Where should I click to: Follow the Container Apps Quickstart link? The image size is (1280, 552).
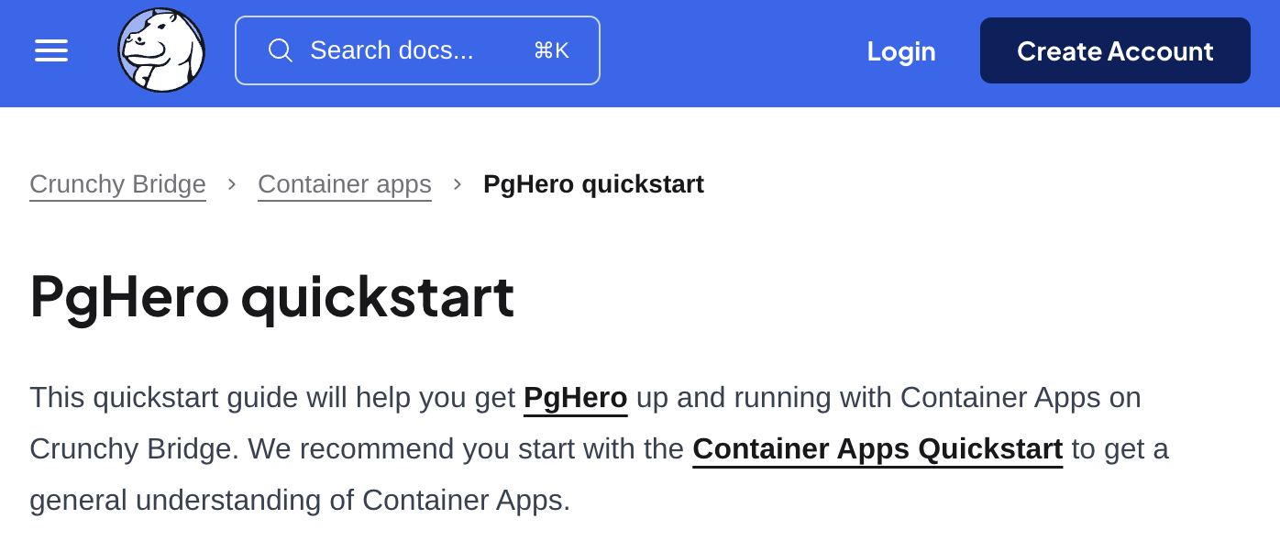coord(877,449)
